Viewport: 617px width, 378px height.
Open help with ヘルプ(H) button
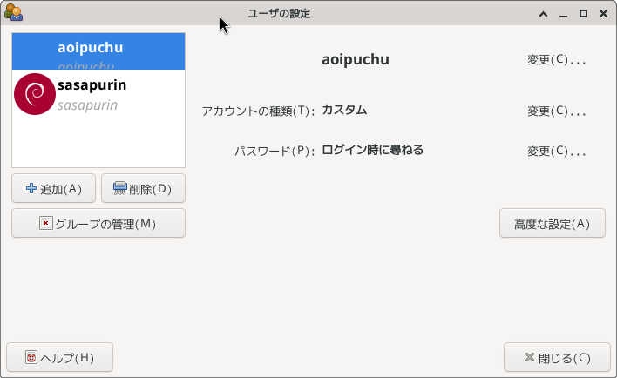pos(60,357)
